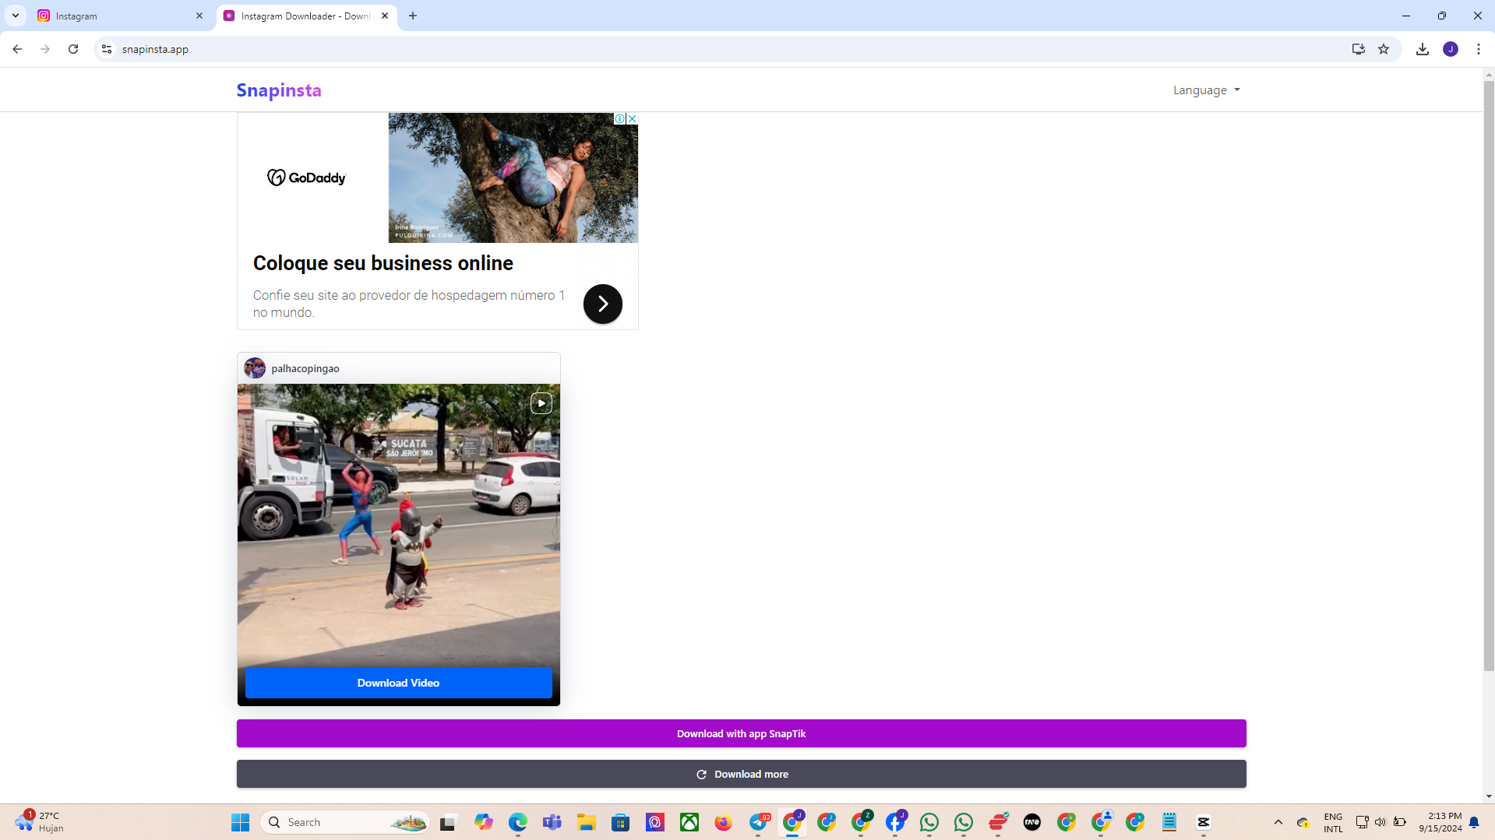Open Microsoft Teams from the taskbar
This screenshot has width=1495, height=840.
pyautogui.click(x=552, y=822)
